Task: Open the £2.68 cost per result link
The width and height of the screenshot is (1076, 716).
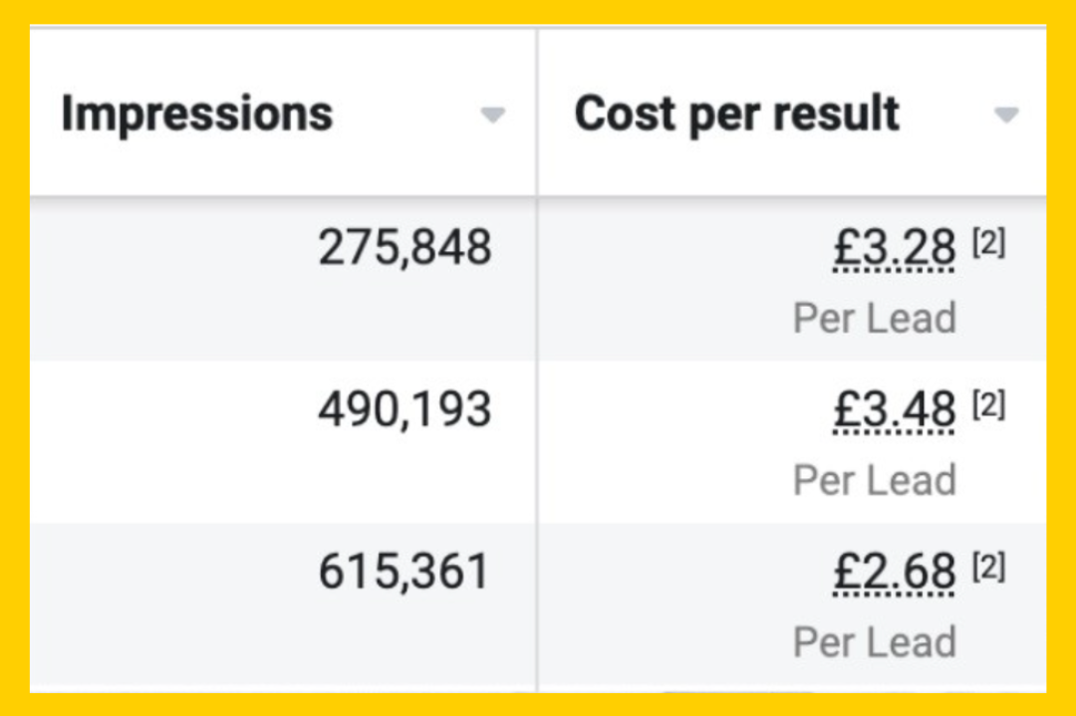Action: [x=894, y=574]
